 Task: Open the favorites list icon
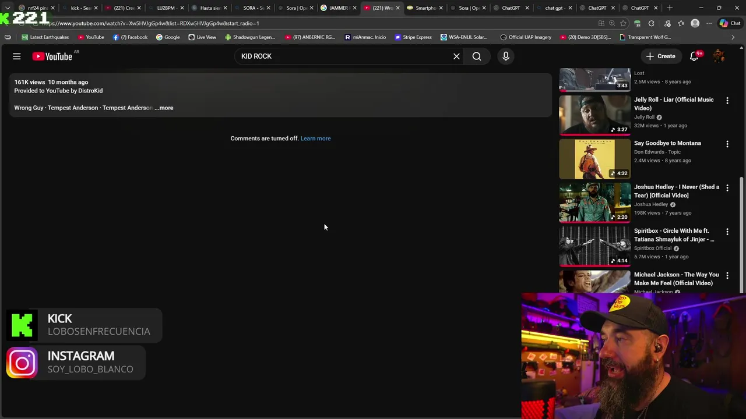[x=681, y=23]
